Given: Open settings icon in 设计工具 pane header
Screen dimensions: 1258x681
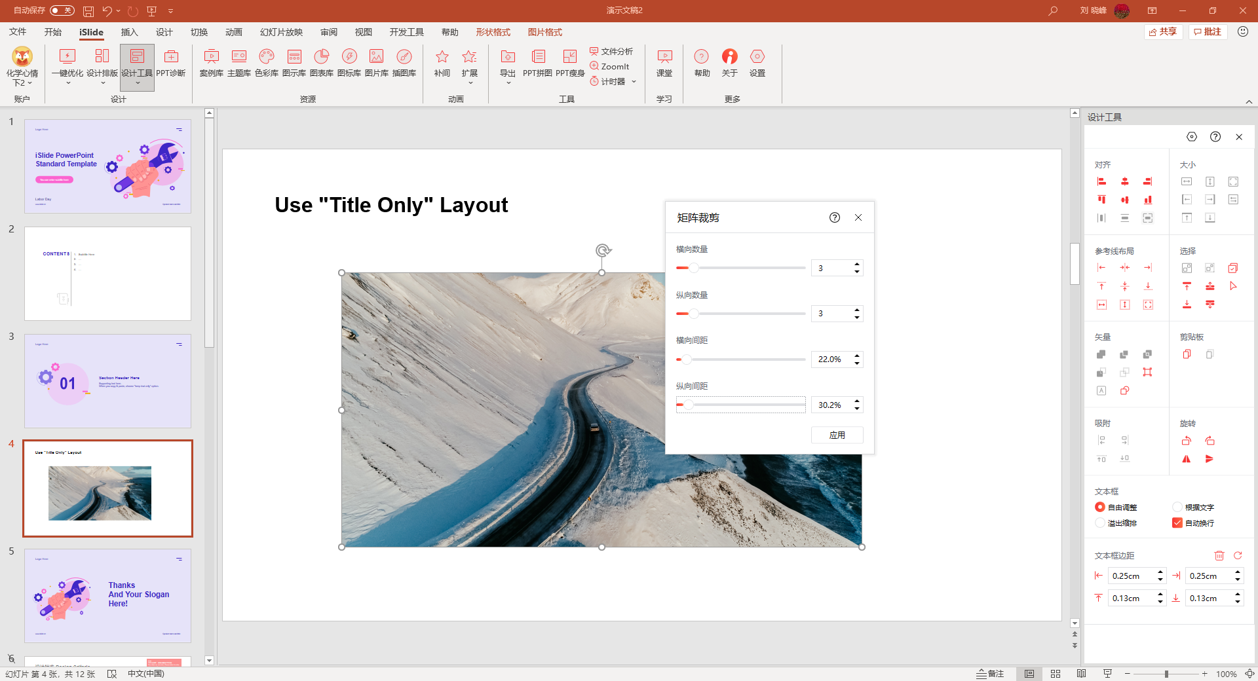Looking at the screenshot, I should [1192, 137].
